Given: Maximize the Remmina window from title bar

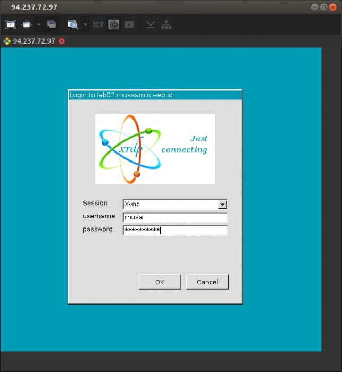Looking at the screenshot, I should point(324,7).
